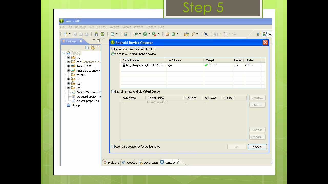Click the New Java Package icon
This screenshot has height=184, width=328.
pos(167,34)
